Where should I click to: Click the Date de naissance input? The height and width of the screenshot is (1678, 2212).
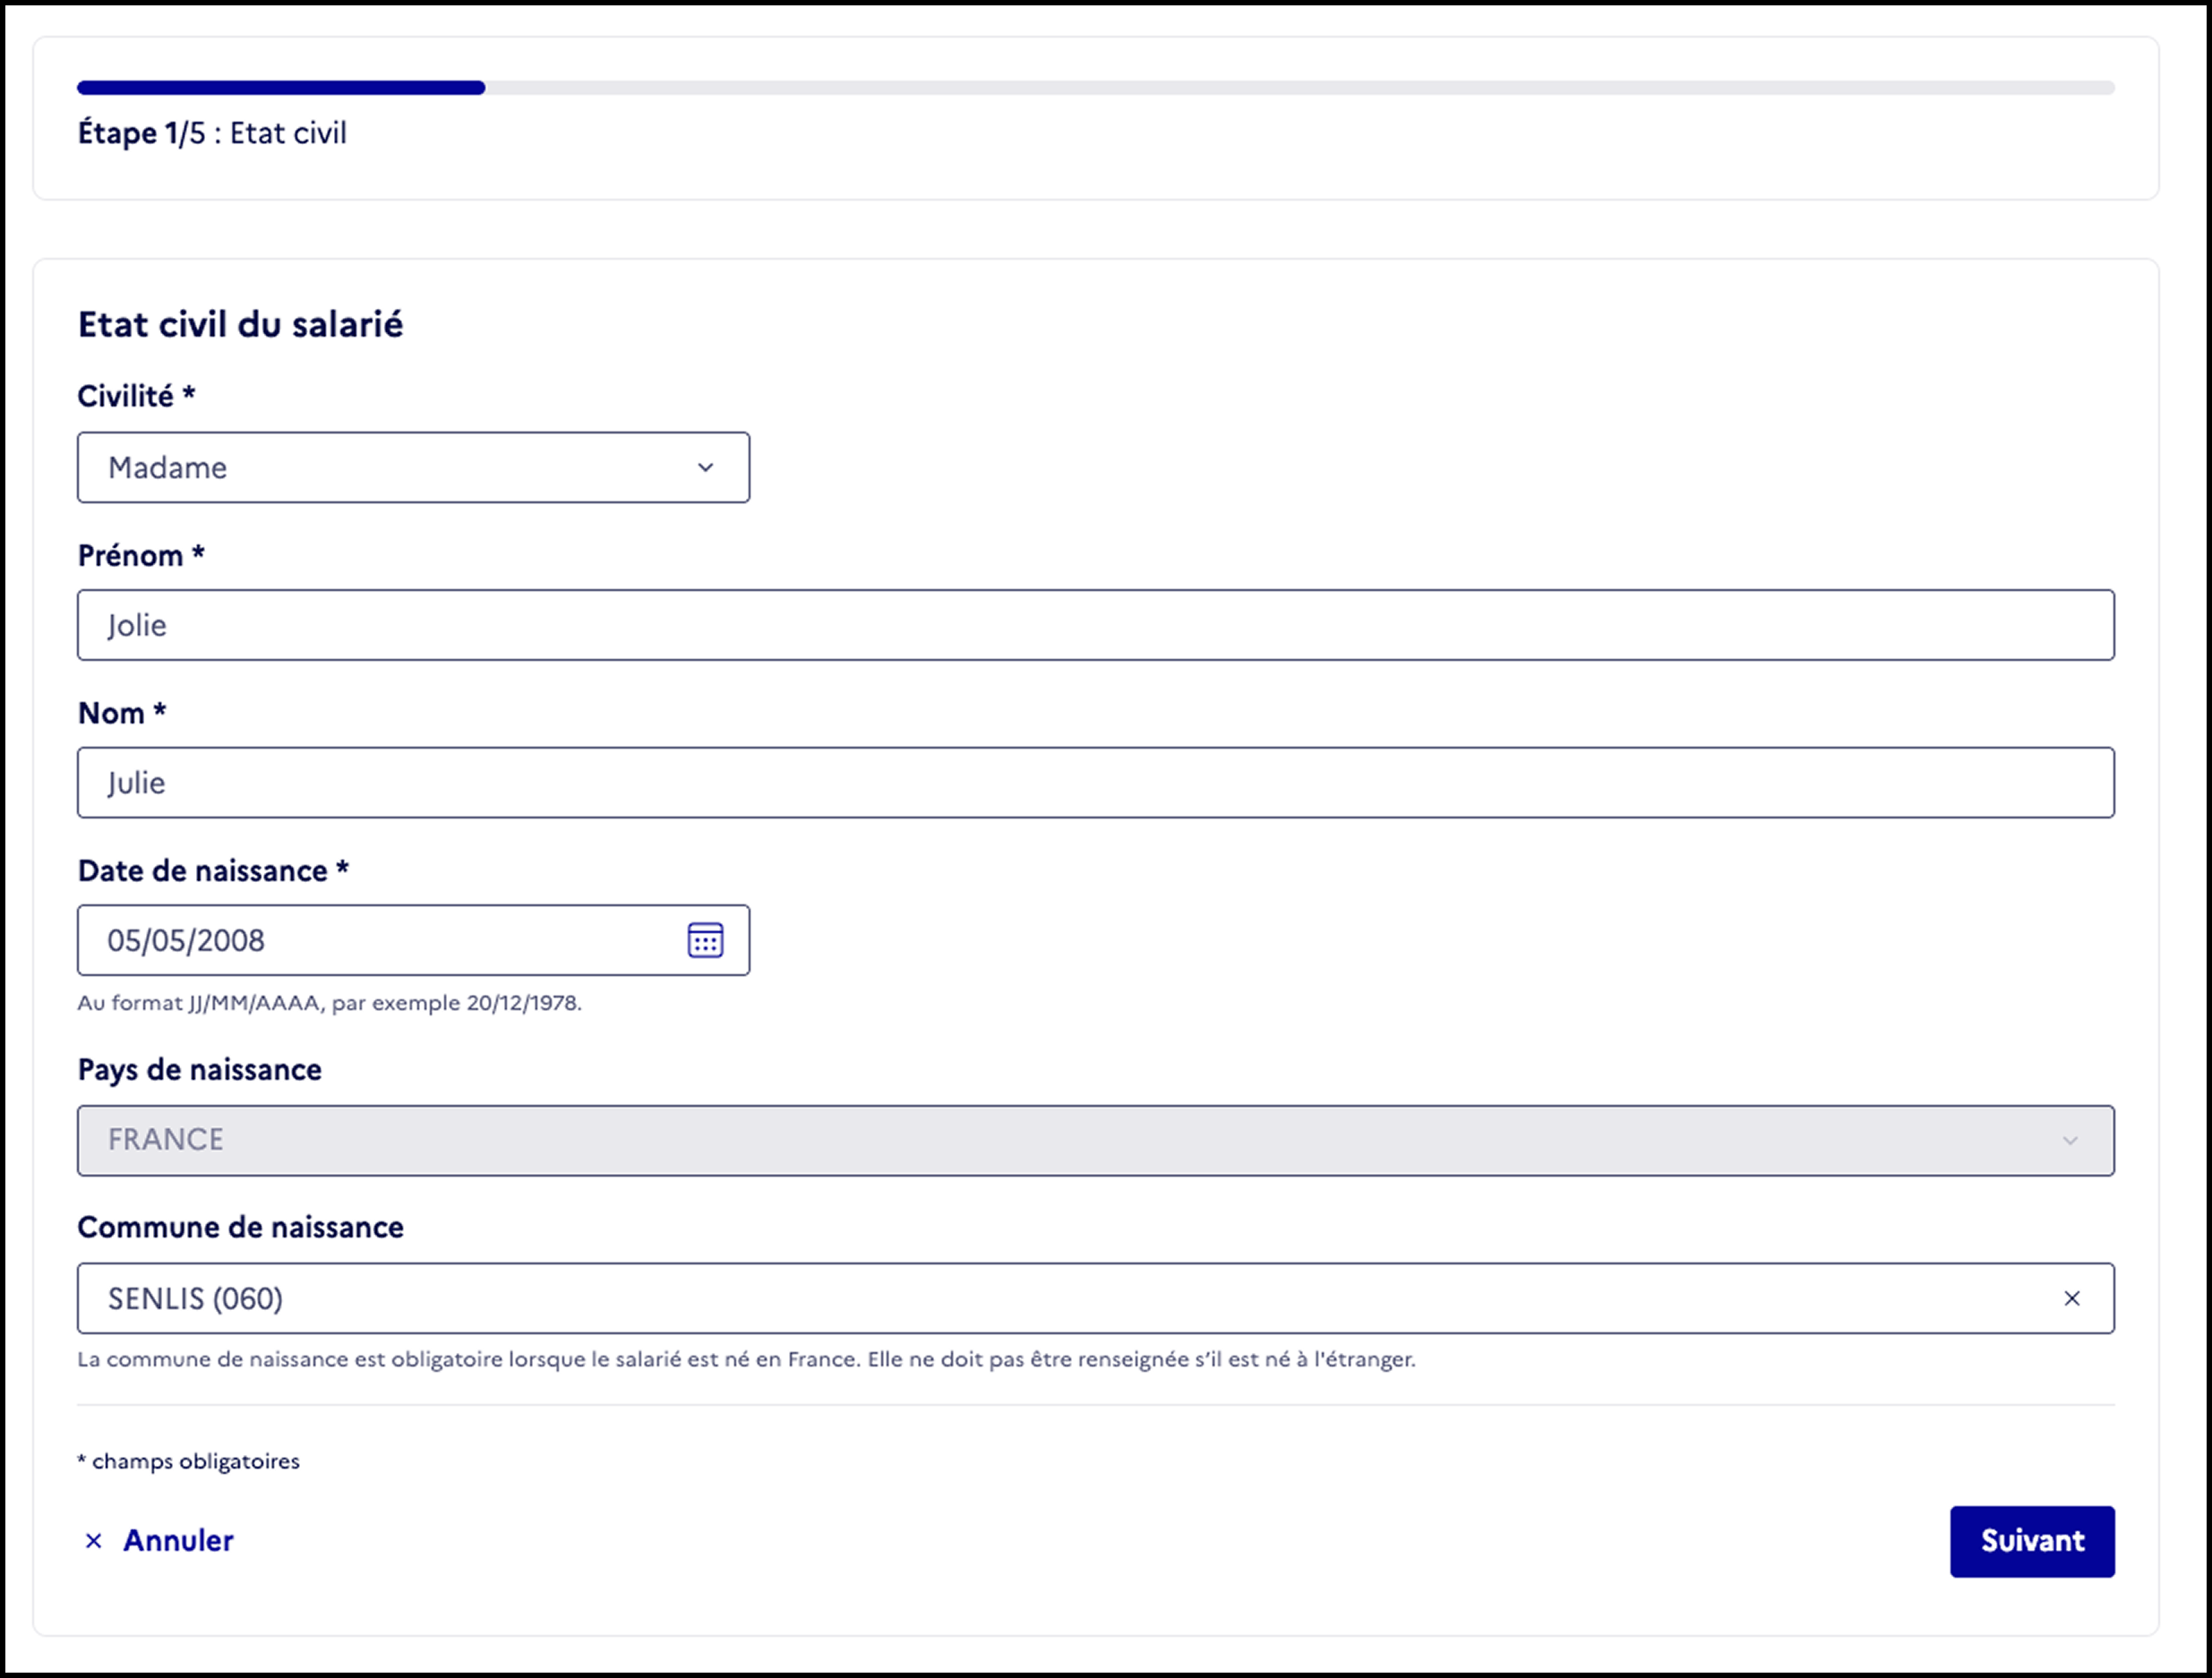[x=413, y=940]
